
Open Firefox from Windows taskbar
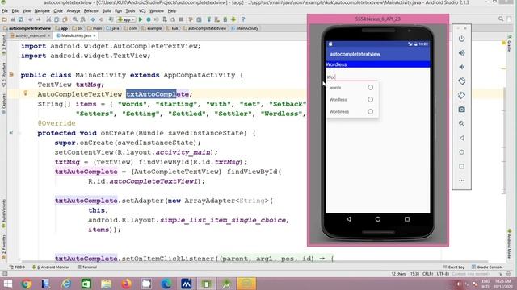(126, 284)
